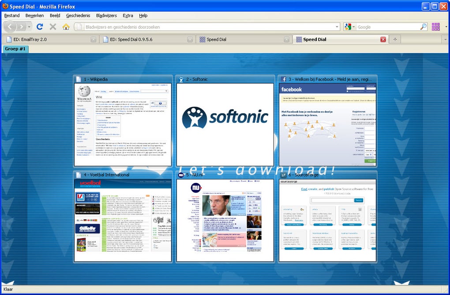This screenshot has height=295, width=450.
Task: Open the Voetbal International speed dial thumbnail
Action: (123, 220)
